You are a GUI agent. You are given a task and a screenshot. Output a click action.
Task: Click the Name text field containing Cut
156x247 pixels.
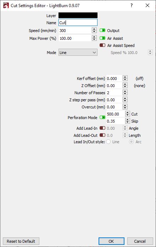coord(78,22)
